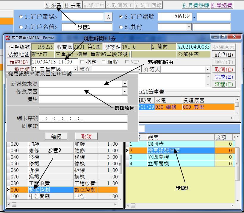
Task: Select the 2.訂戶名稱 radio button
Action: coord(21,27)
